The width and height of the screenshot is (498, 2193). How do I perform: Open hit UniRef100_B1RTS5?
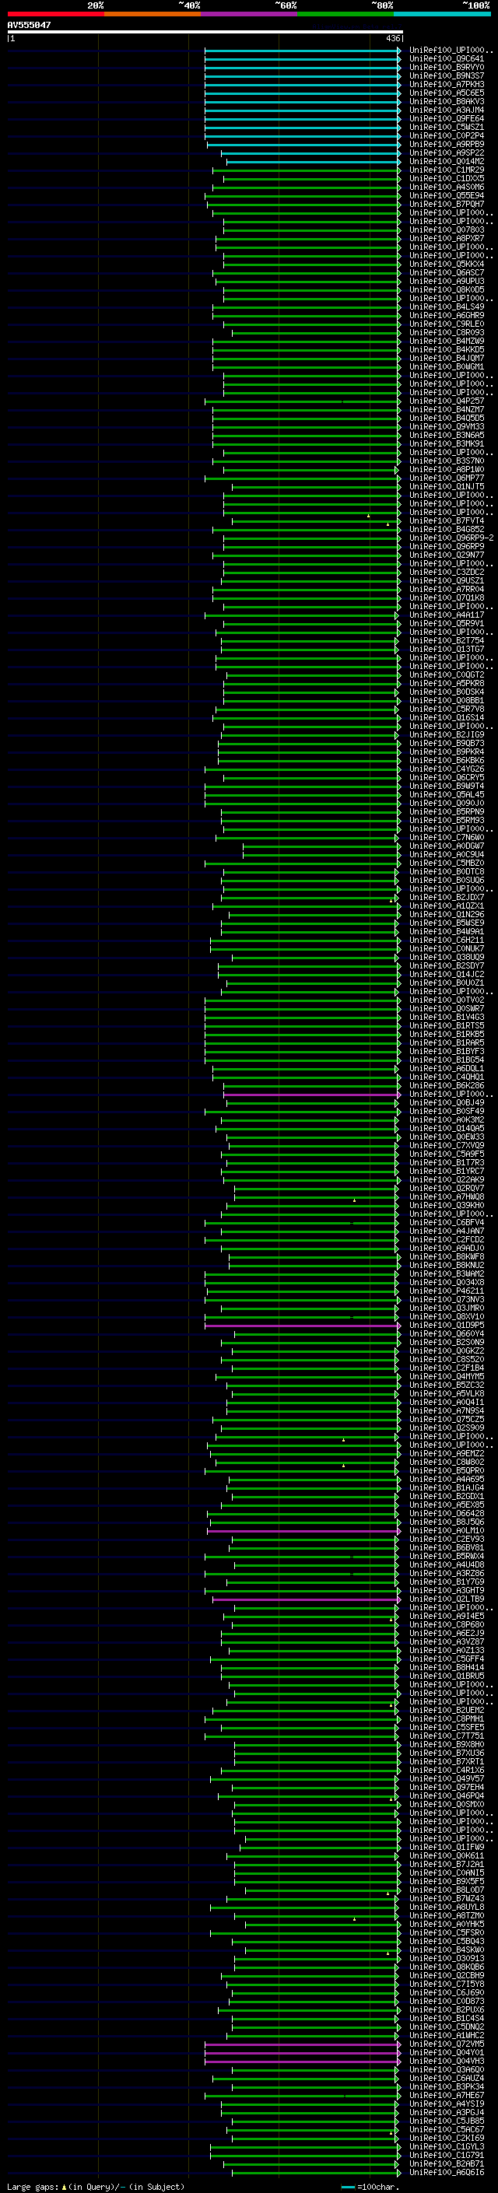tap(446, 1025)
